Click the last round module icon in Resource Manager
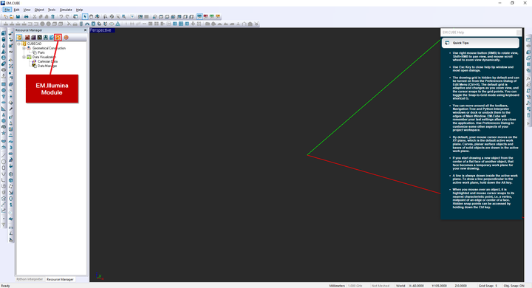Viewport: 532px width, 288px height. point(66,38)
